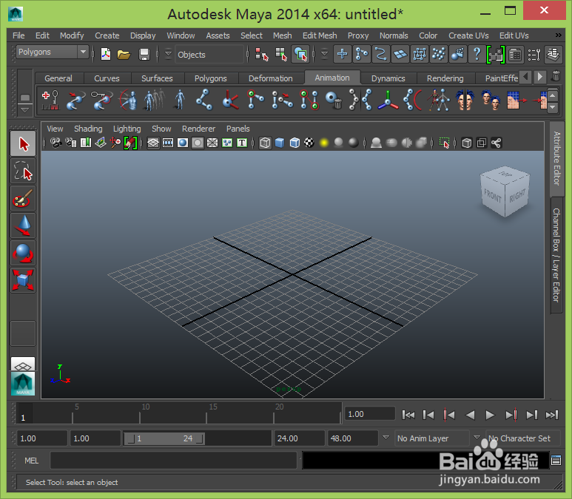Choose the Paint Selection tool
This screenshot has height=499, width=572.
pos(23,198)
